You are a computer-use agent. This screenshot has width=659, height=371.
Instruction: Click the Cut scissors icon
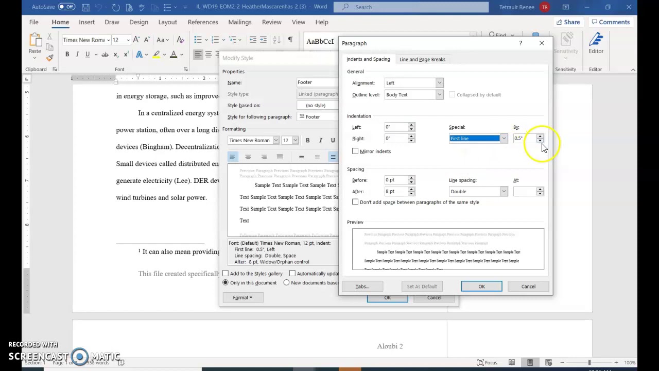(x=49, y=37)
